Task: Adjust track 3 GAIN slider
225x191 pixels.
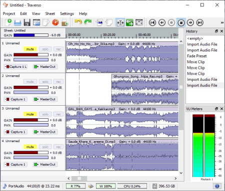Action: [x=31, y=120]
